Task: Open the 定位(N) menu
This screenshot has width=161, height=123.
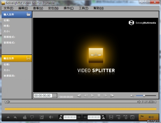Action: point(53,8)
